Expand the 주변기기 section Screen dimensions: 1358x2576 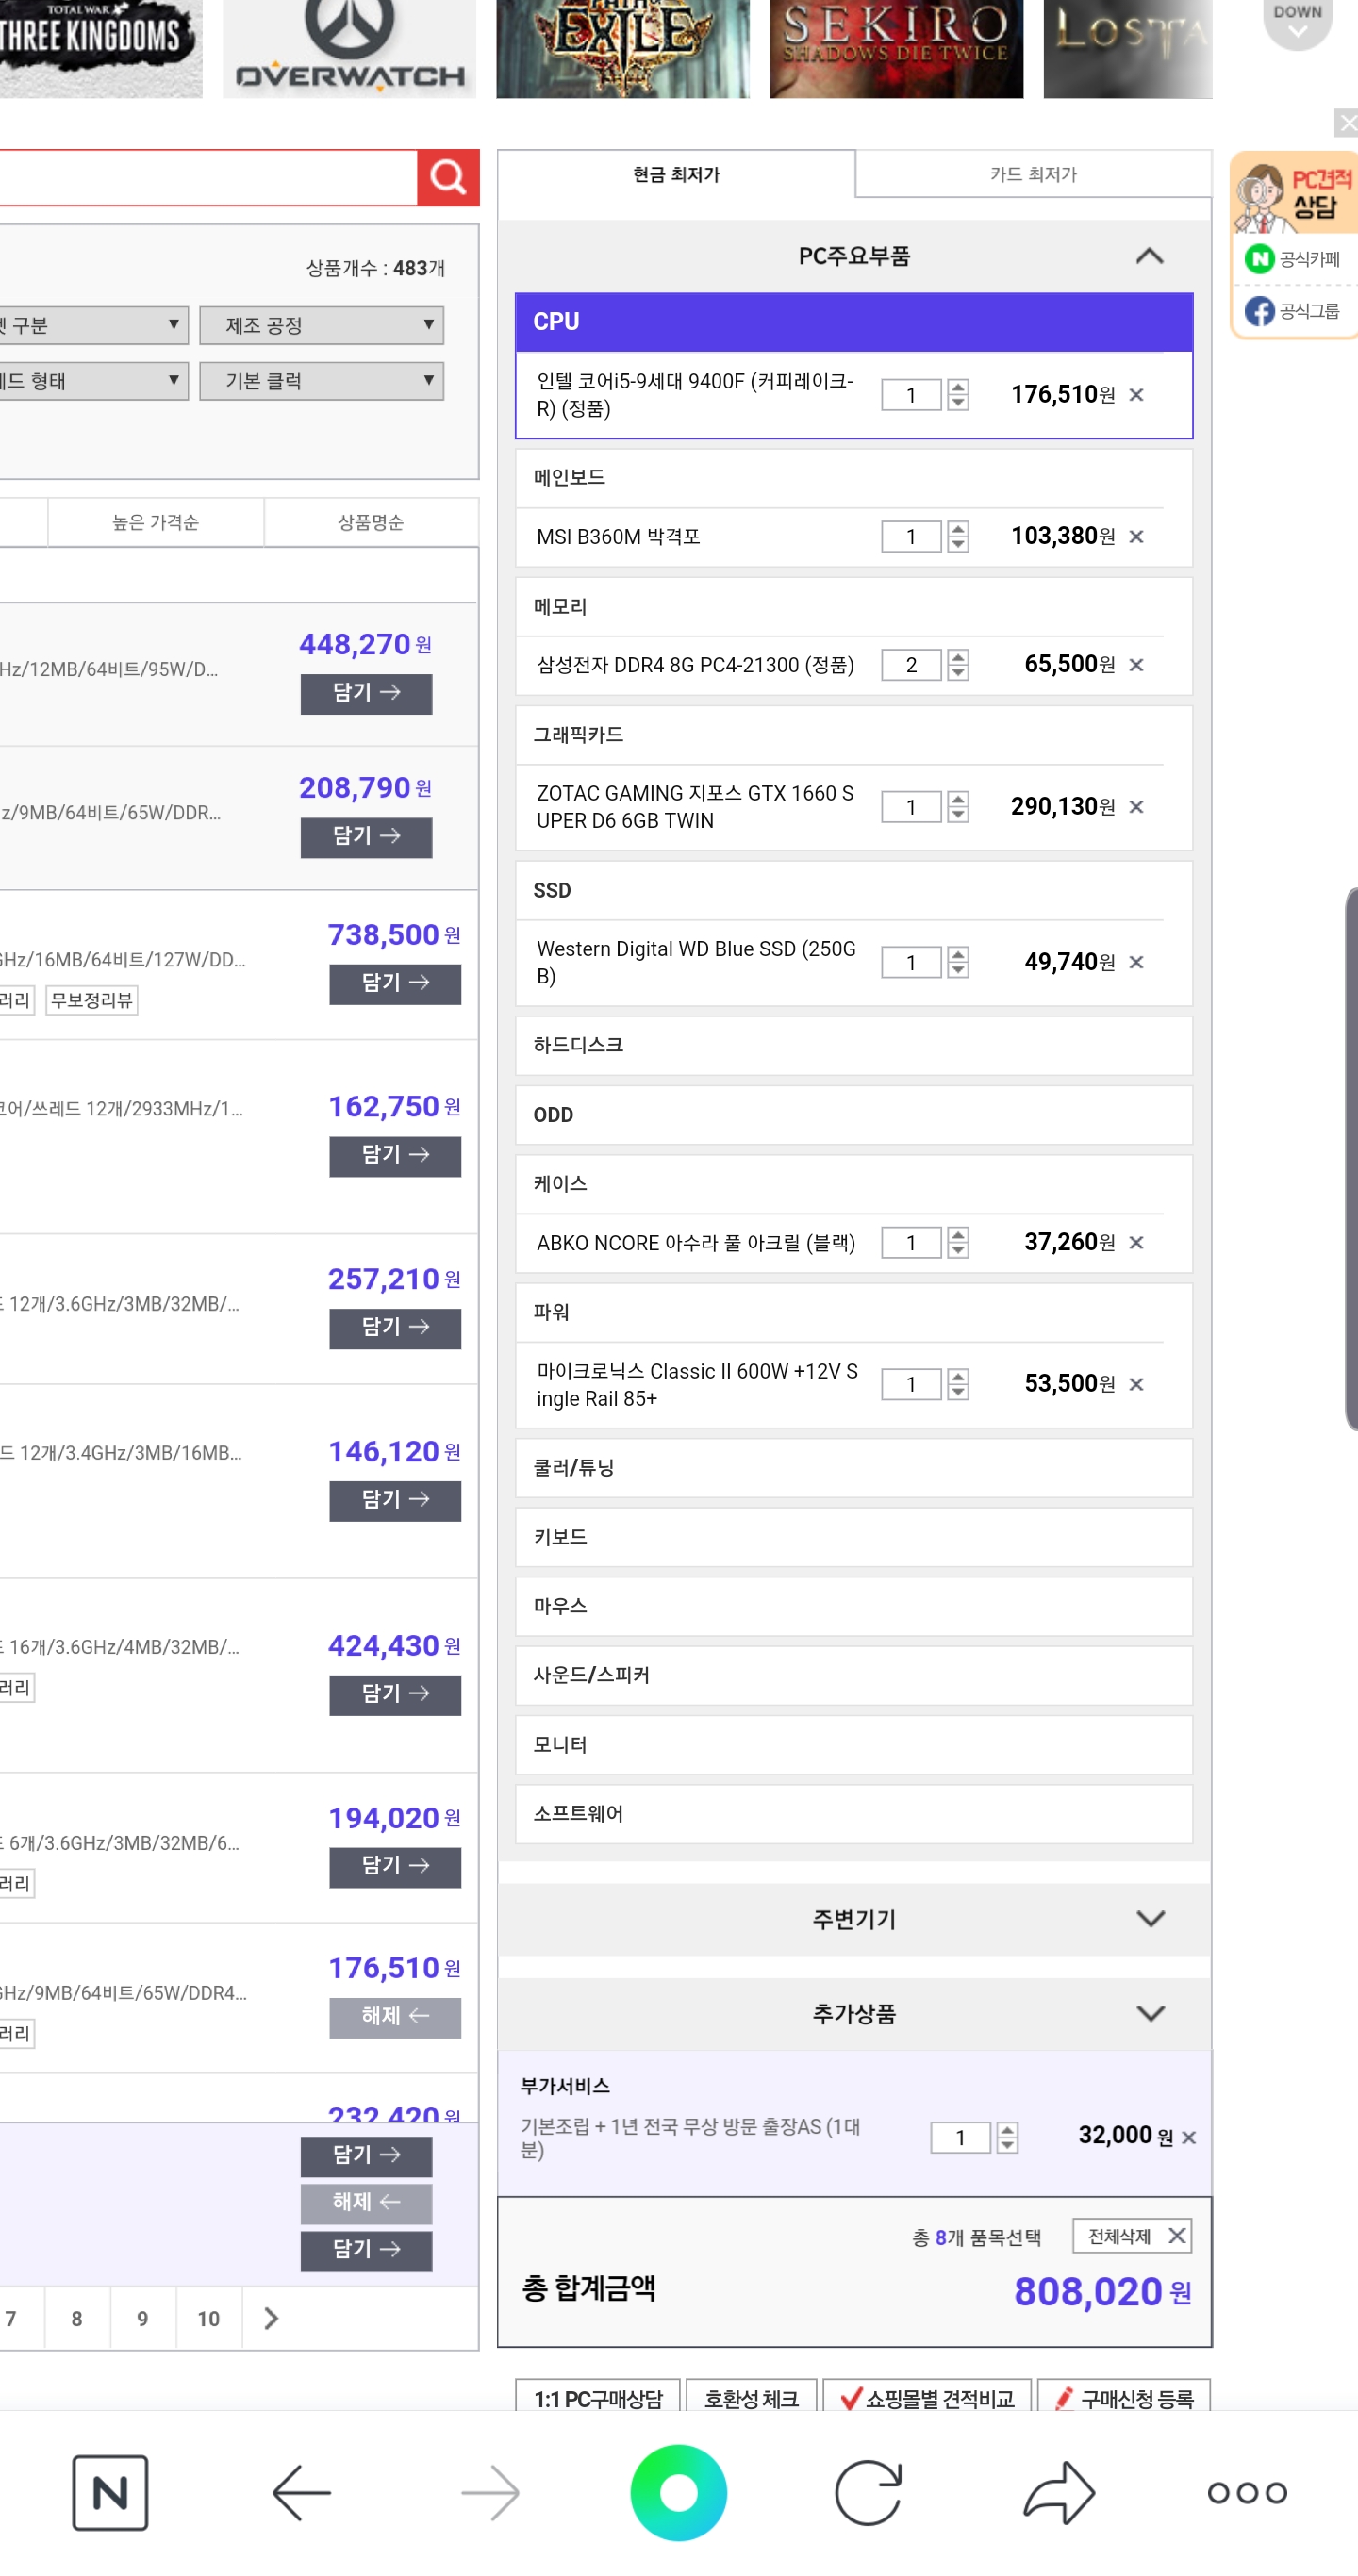[x=854, y=1918]
